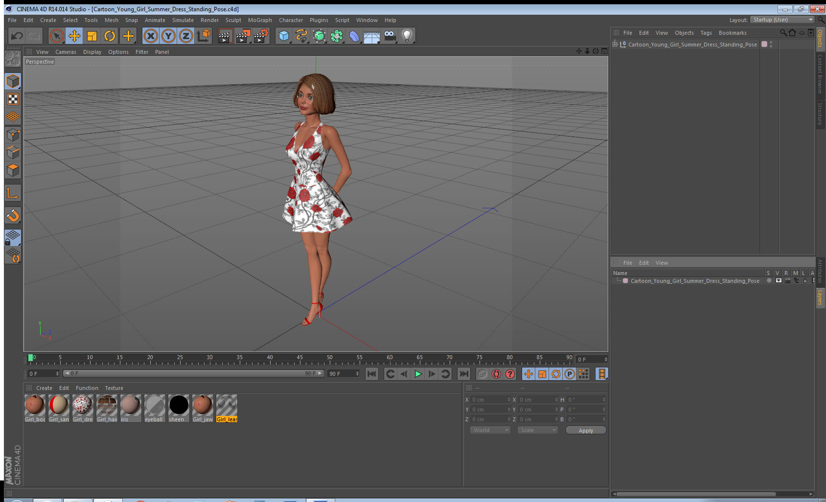Click the Object Manager search icon
The height and width of the screenshot is (502, 826).
[783, 33]
